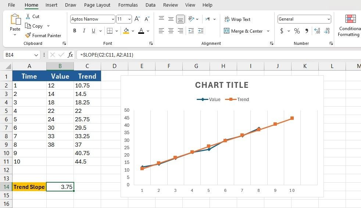Image resolution: width=361 pixels, height=208 pixels.
Task: Increase indent in the Alignment group
Action: [x=201, y=31]
